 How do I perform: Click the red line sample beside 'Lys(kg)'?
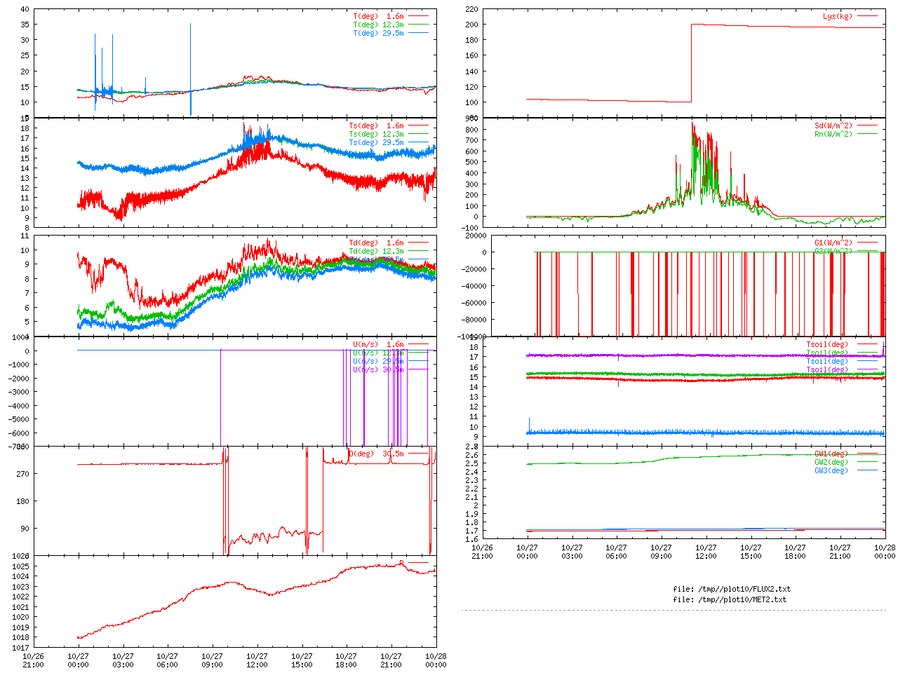[866, 16]
